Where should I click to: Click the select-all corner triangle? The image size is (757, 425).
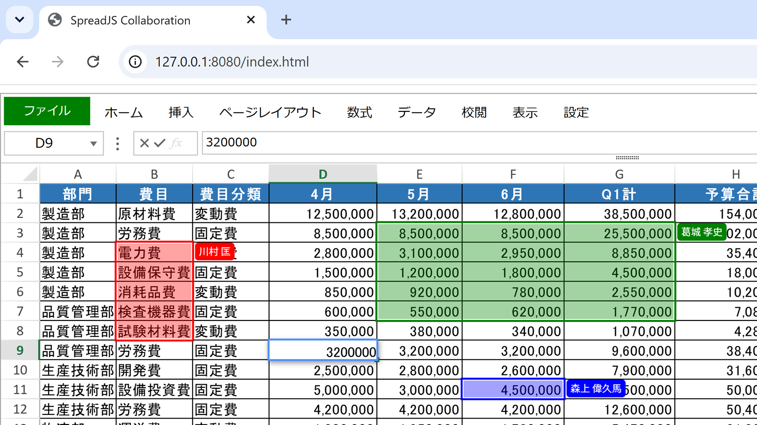pyautogui.click(x=30, y=174)
